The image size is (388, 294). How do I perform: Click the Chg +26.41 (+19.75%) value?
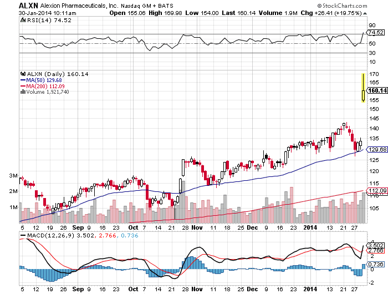[x=331, y=13]
